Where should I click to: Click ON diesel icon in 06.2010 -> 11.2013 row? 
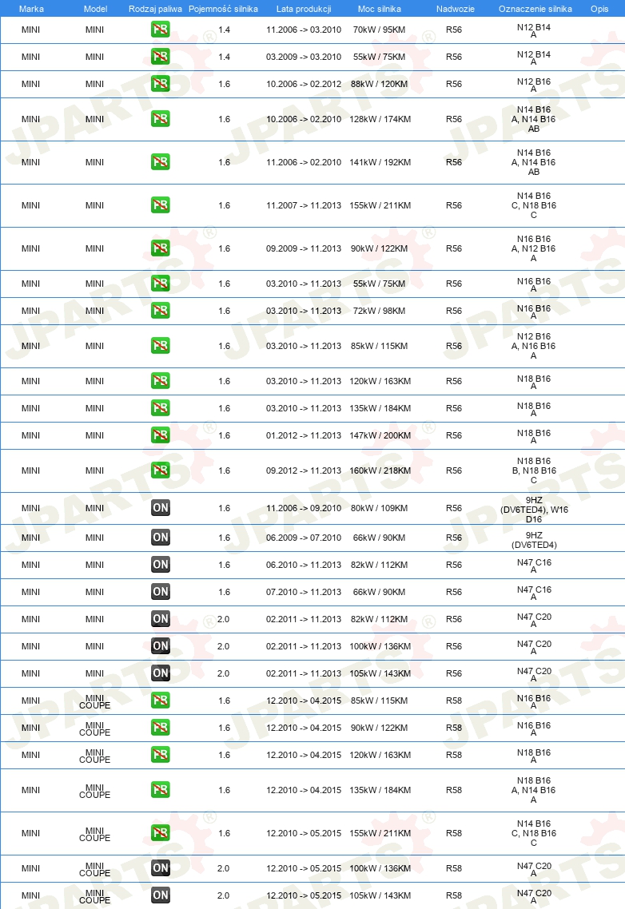coord(160,565)
